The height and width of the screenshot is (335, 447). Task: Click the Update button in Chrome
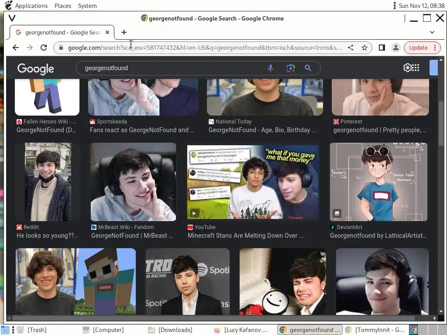(418, 48)
